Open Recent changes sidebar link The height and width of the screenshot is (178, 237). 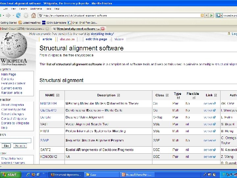point(13,114)
